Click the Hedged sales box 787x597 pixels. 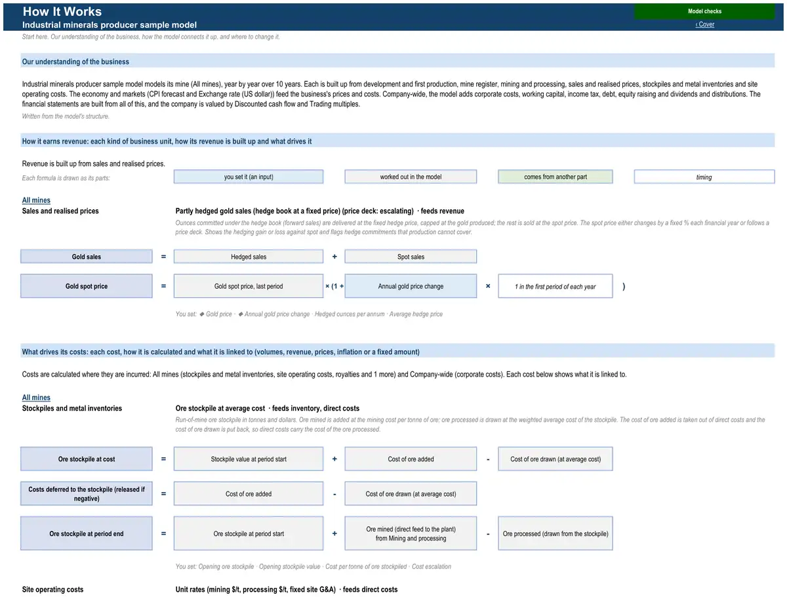[x=249, y=257]
